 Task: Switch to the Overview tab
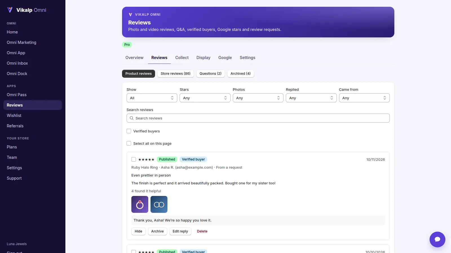[x=134, y=58]
